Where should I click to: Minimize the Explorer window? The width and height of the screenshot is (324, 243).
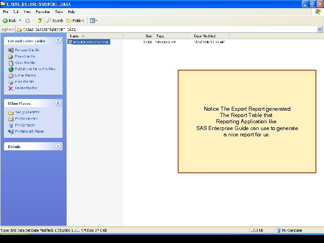point(305,4)
